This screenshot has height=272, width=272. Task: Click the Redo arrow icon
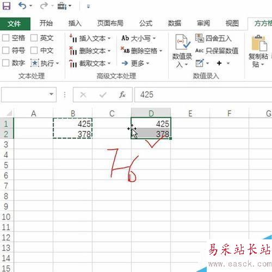tap(44, 6)
